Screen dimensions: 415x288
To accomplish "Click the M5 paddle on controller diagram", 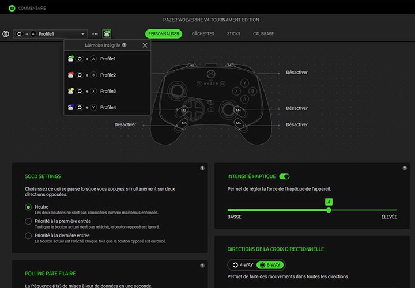I will [184, 123].
